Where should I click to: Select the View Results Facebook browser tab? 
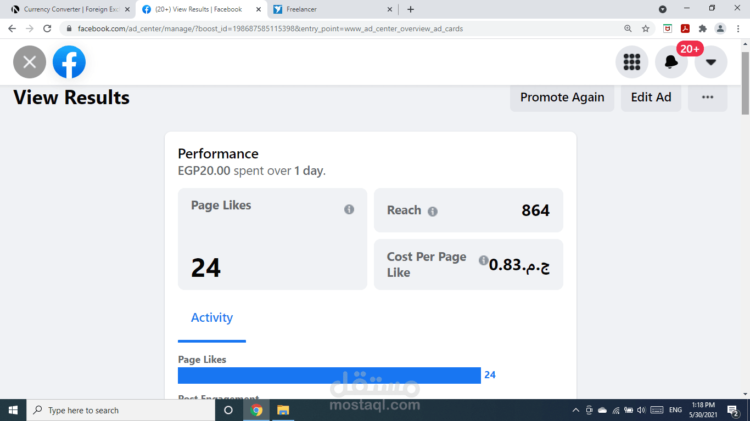pyautogui.click(x=202, y=9)
